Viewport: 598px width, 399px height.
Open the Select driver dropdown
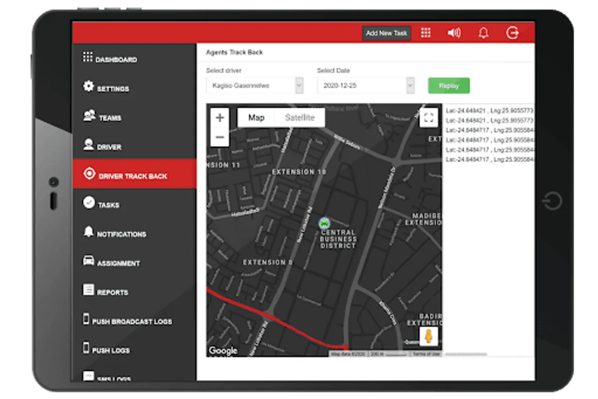(x=255, y=86)
